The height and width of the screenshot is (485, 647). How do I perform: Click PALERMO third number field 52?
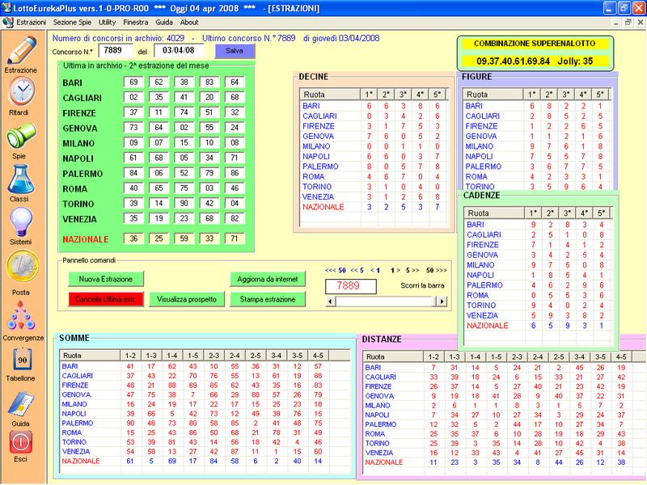pos(184,173)
